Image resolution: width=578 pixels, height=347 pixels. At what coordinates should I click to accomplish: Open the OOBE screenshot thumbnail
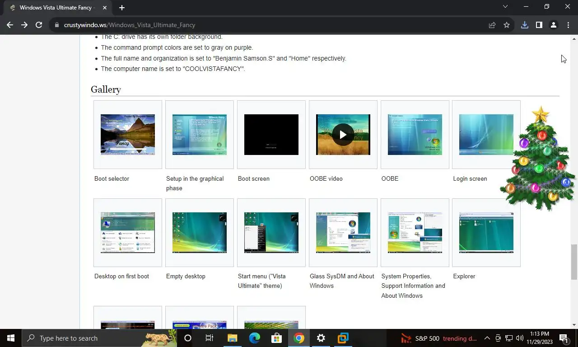coord(415,135)
